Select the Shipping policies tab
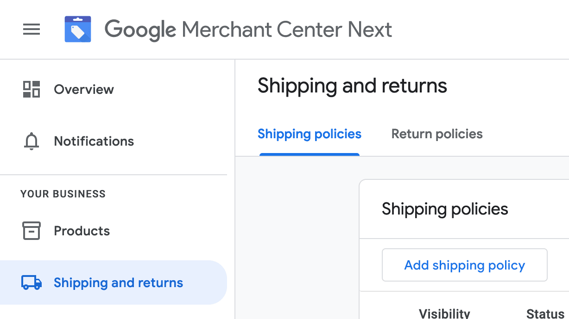The height and width of the screenshot is (319, 569). [309, 134]
